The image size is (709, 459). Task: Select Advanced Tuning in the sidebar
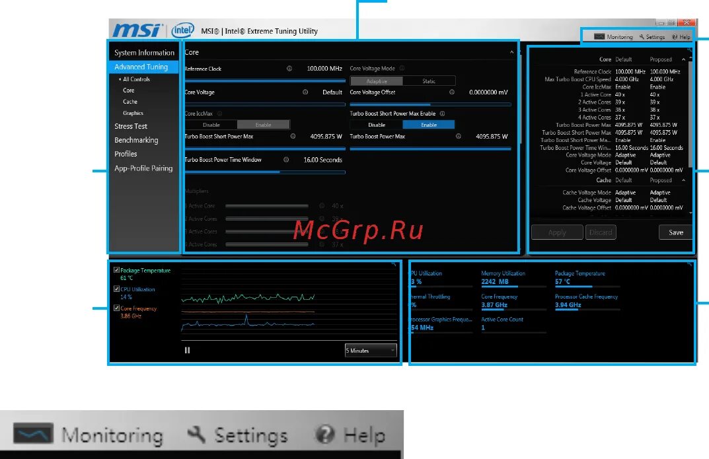tap(144, 67)
